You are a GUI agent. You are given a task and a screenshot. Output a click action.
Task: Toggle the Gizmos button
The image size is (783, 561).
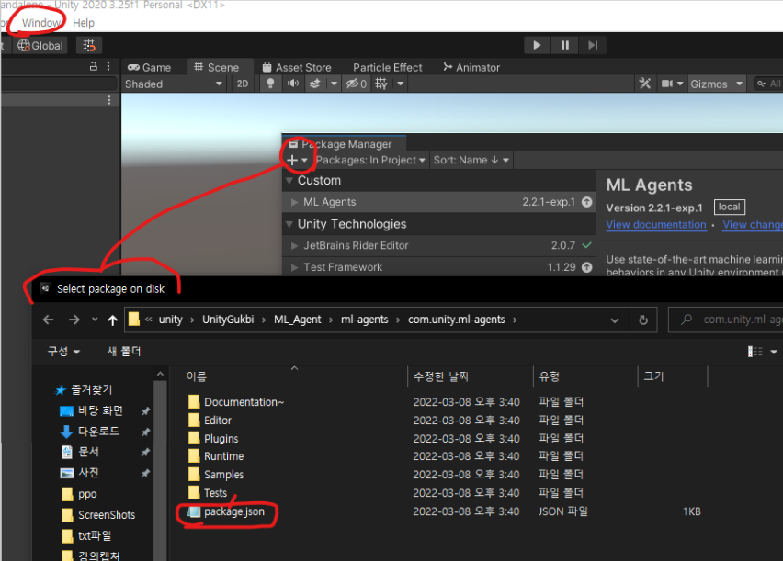(x=709, y=84)
